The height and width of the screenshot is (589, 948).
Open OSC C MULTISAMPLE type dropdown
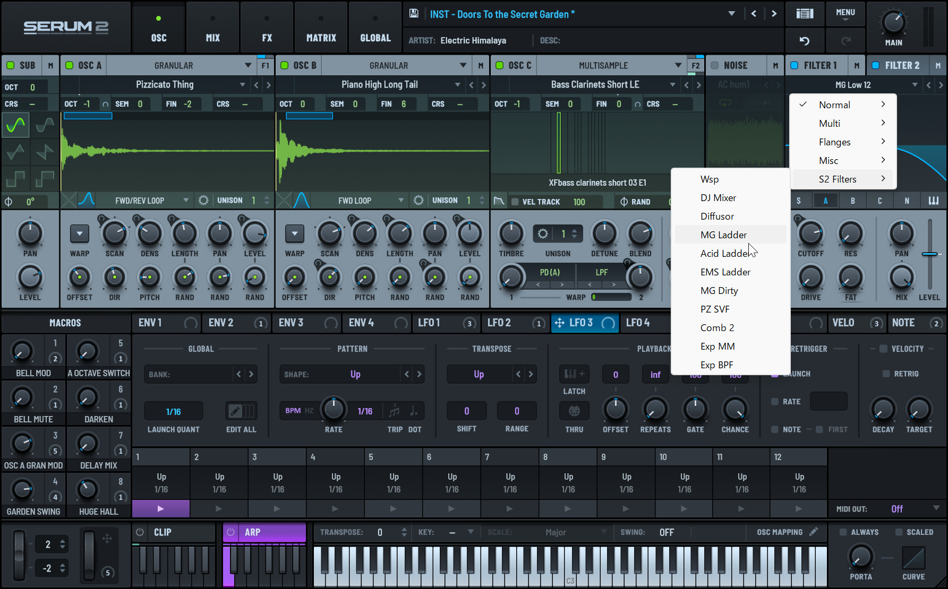[611, 65]
